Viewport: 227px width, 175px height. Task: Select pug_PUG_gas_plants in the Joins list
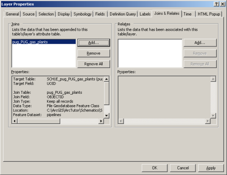[x=30, y=42]
